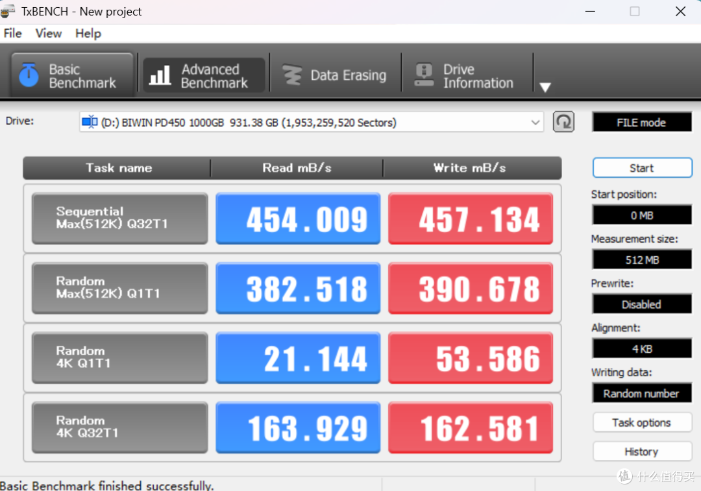Open the View menu
Image resolution: width=701 pixels, height=491 pixels.
pyautogui.click(x=48, y=34)
